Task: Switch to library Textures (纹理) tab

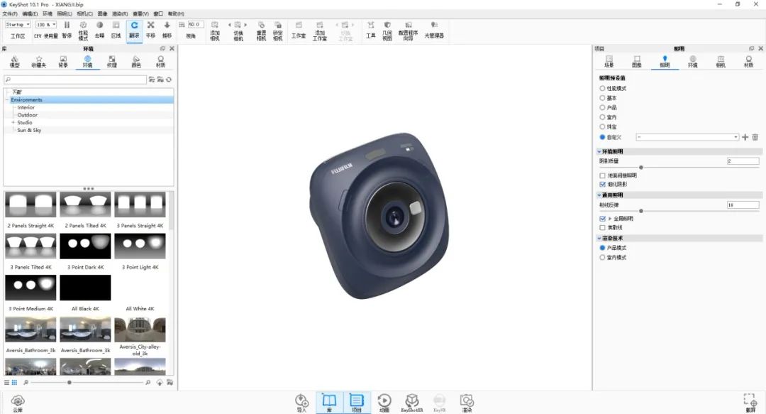Action: tap(112, 62)
